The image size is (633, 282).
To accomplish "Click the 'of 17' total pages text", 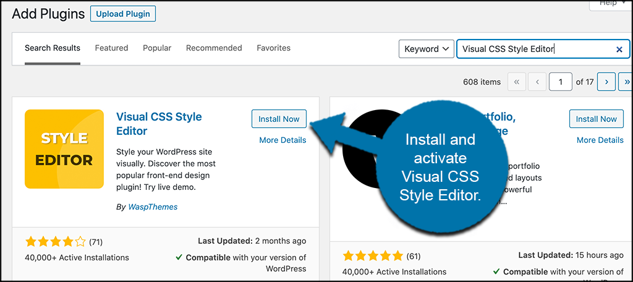I will click(585, 82).
